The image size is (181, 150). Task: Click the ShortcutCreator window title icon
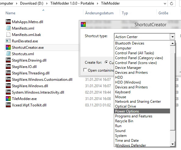(x=83, y=24)
